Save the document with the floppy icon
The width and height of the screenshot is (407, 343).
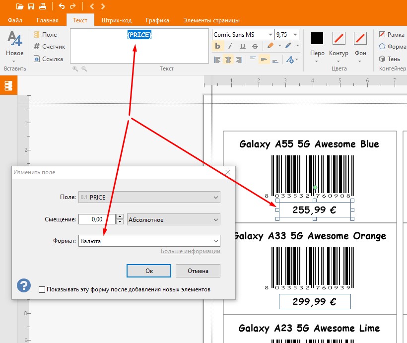tap(31, 6)
